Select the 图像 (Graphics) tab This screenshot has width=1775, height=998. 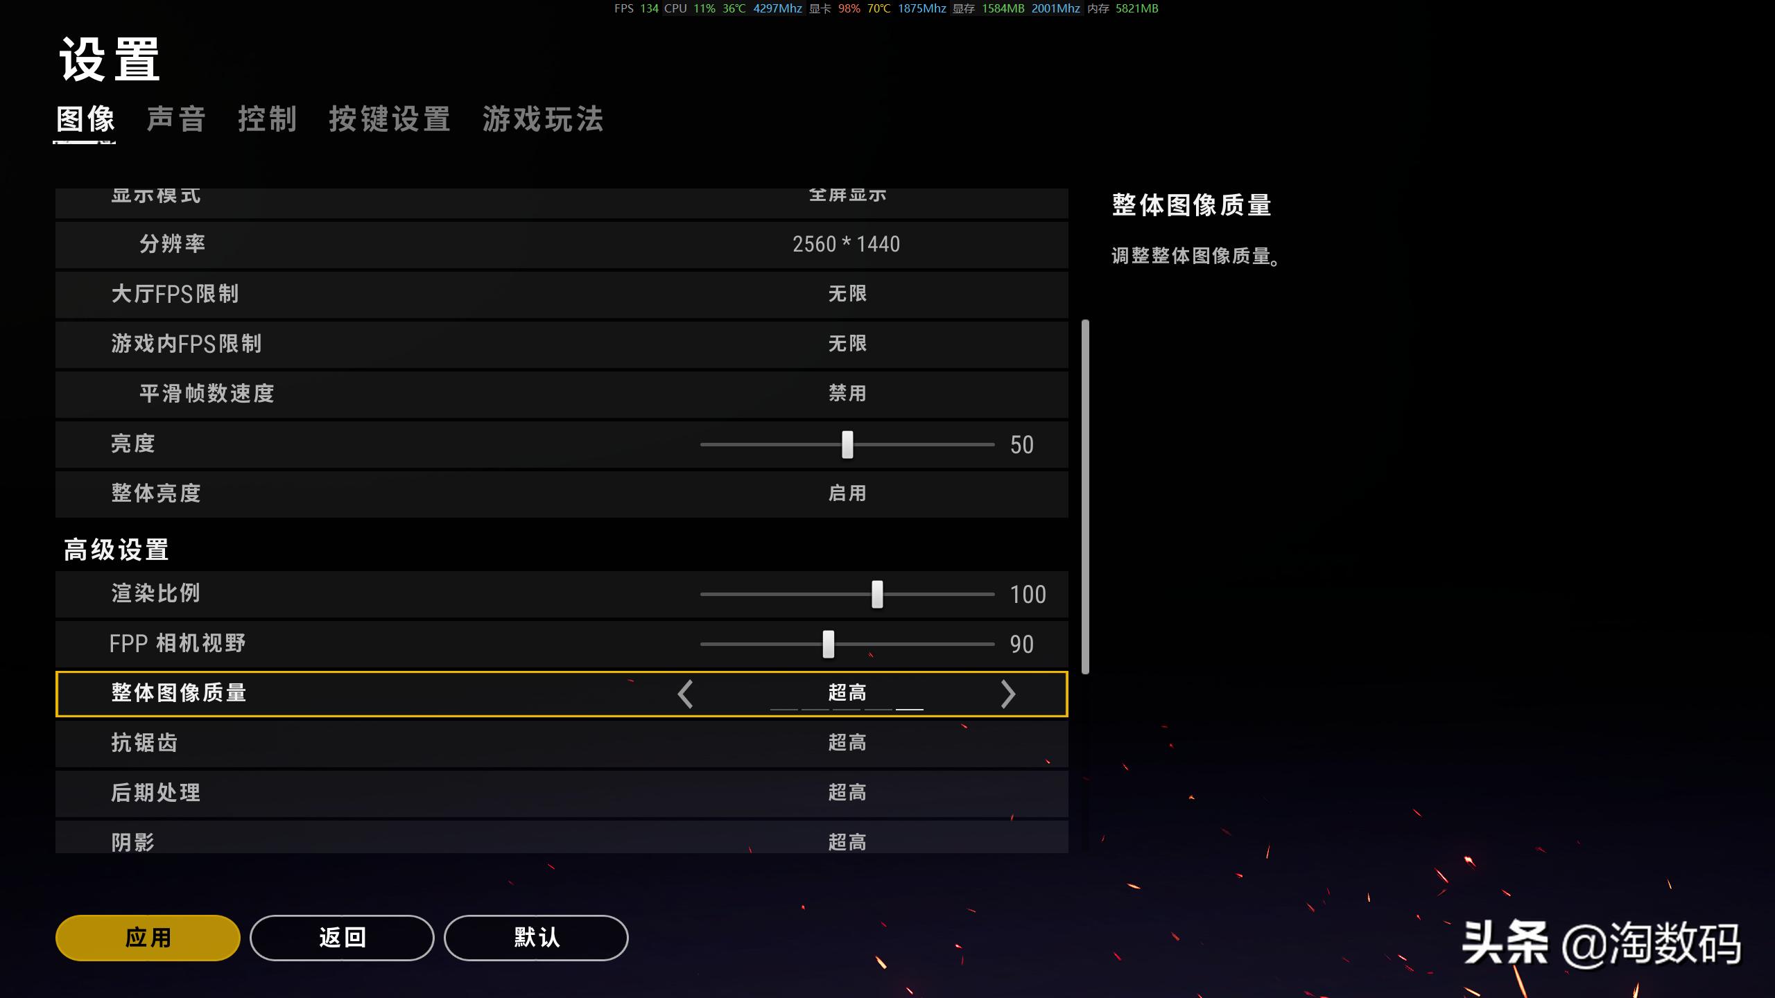85,119
